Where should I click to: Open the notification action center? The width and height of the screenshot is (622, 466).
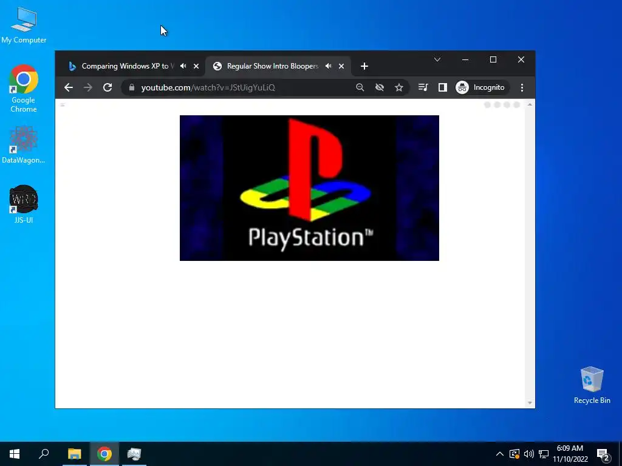tap(603, 454)
